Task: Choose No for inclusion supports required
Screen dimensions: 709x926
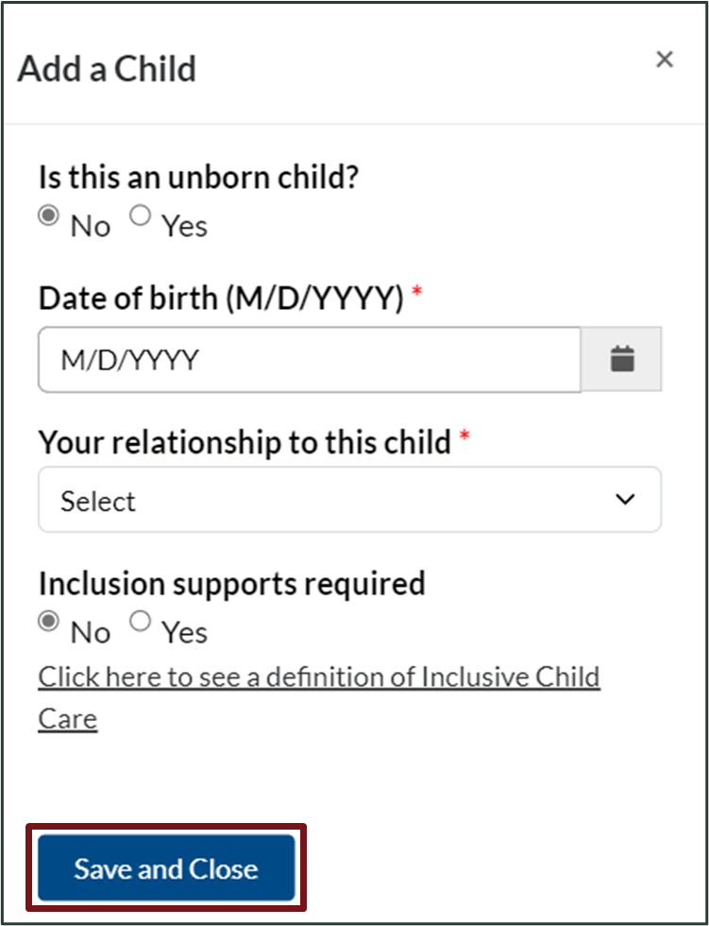Action: (x=47, y=623)
